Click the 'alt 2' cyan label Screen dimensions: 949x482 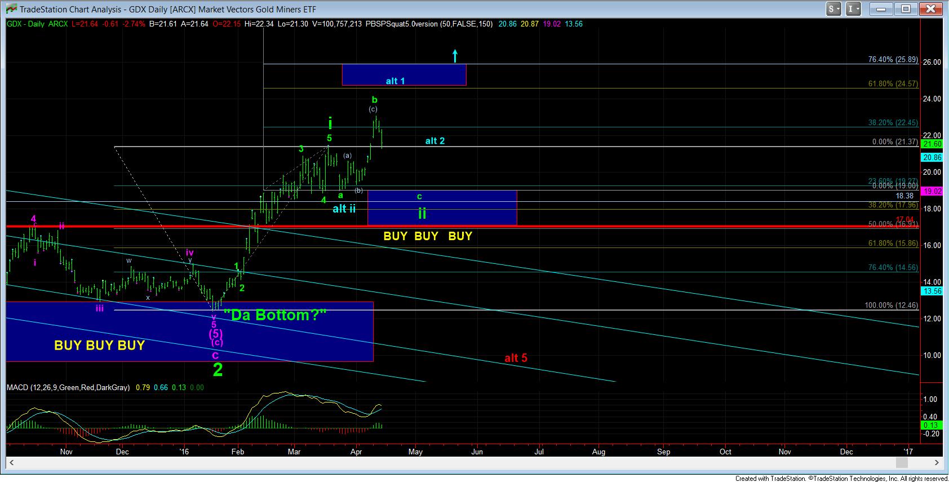[x=435, y=141]
